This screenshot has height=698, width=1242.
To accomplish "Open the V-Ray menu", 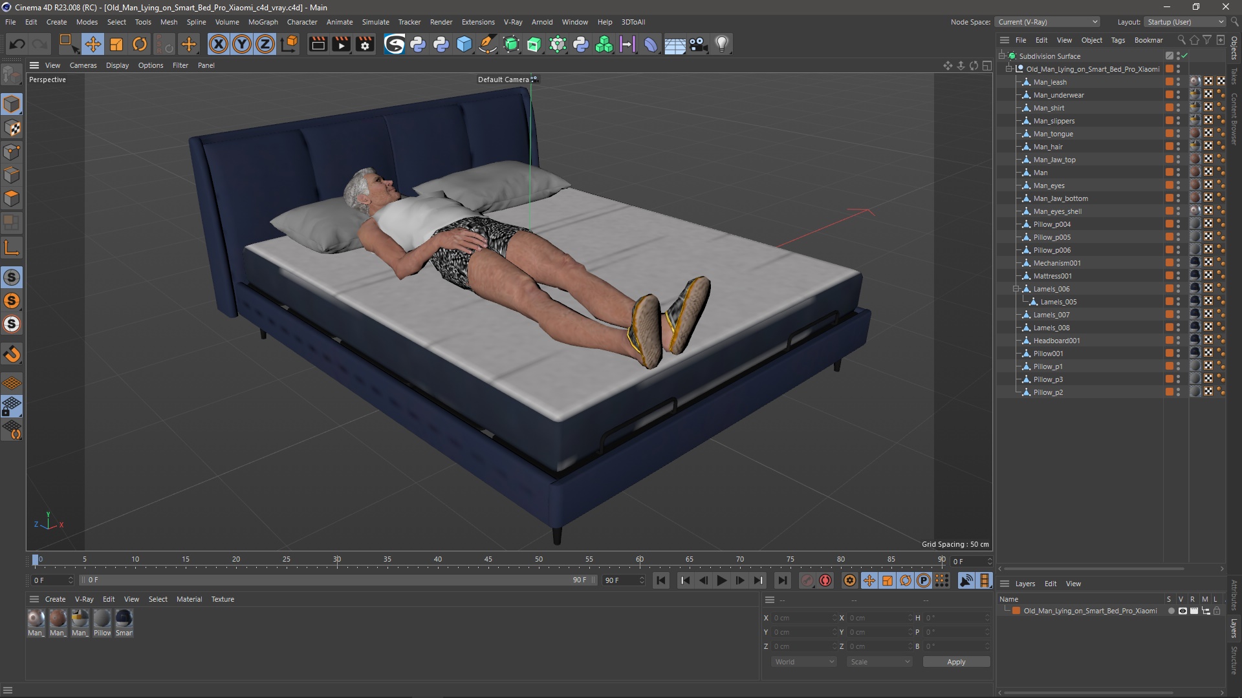I will (x=513, y=22).
